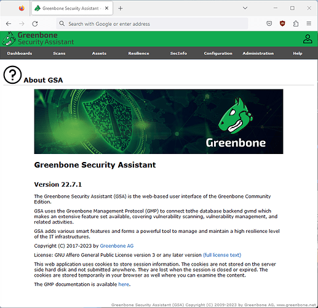Viewport: 318px width, 308px height.
Task: Open the Configuration menu
Action: click(x=218, y=54)
